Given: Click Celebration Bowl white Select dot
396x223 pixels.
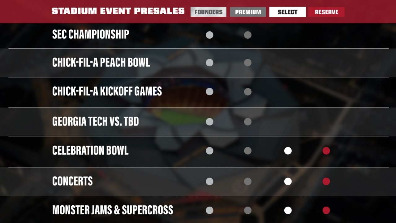Looking at the screenshot, I should tap(288, 151).
